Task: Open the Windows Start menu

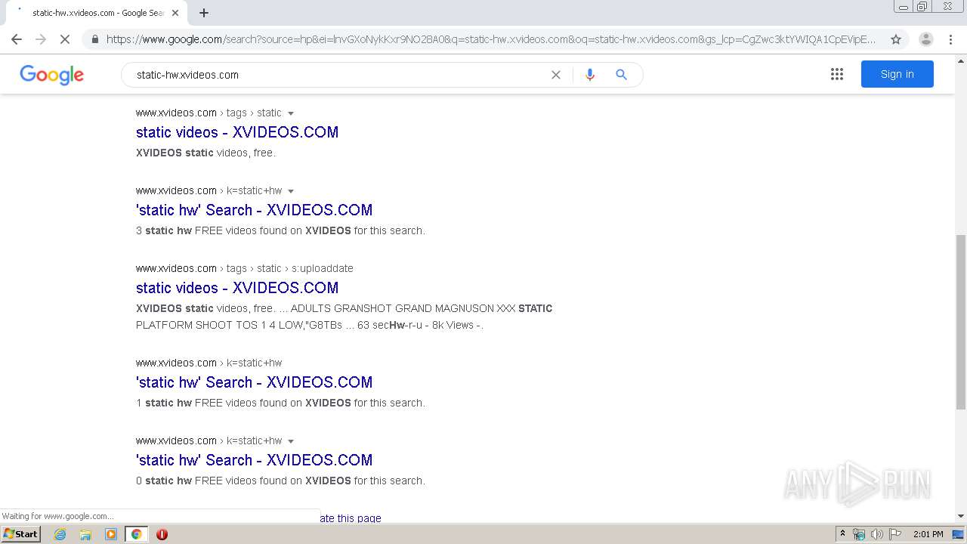Action: click(21, 533)
